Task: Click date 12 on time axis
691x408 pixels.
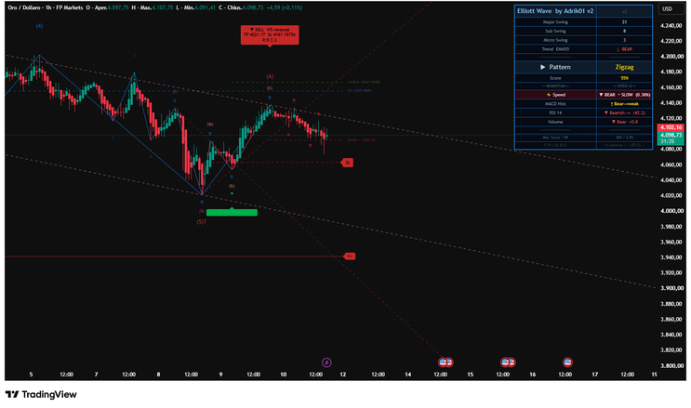Action: [x=343, y=375]
